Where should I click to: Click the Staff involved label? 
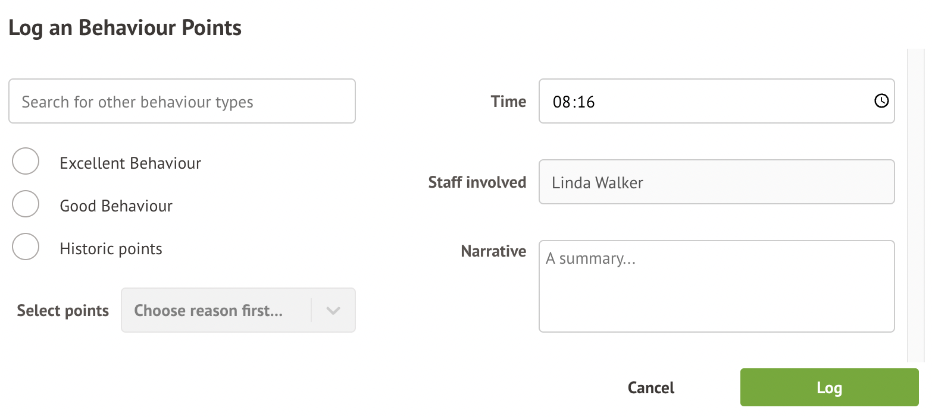click(x=477, y=182)
